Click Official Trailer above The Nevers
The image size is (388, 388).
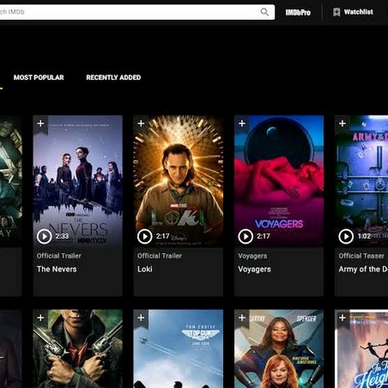click(x=59, y=256)
